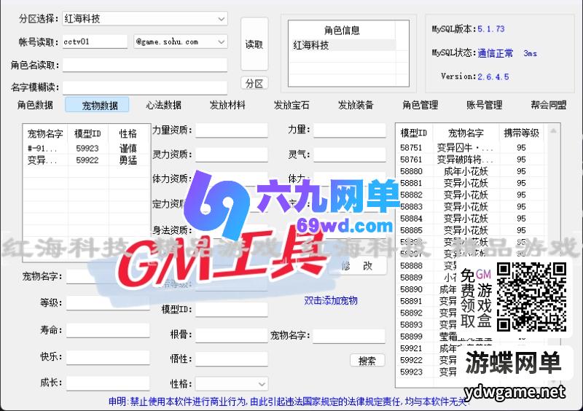Click the 宠物名字 column header in left list
The height and width of the screenshot is (411, 583).
tap(45, 133)
